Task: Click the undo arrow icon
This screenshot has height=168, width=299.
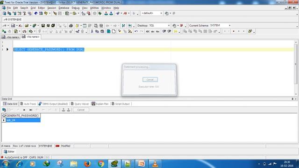Action: point(136,31)
